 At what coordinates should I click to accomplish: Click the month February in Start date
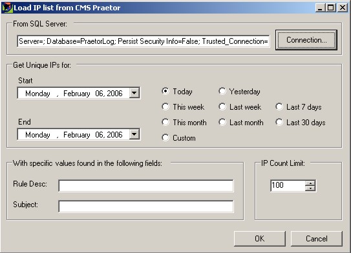point(77,93)
